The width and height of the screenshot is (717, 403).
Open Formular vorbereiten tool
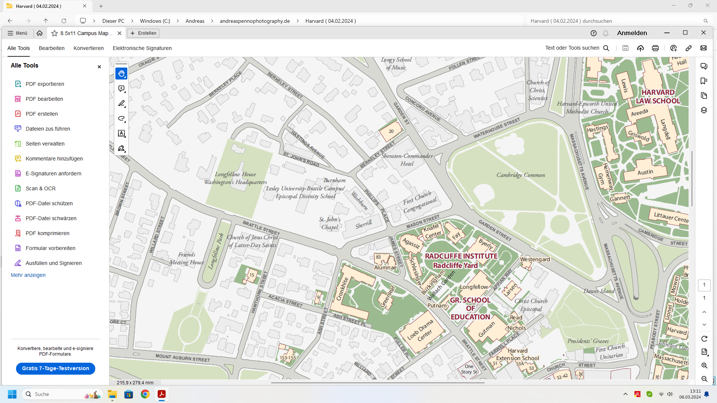point(50,248)
